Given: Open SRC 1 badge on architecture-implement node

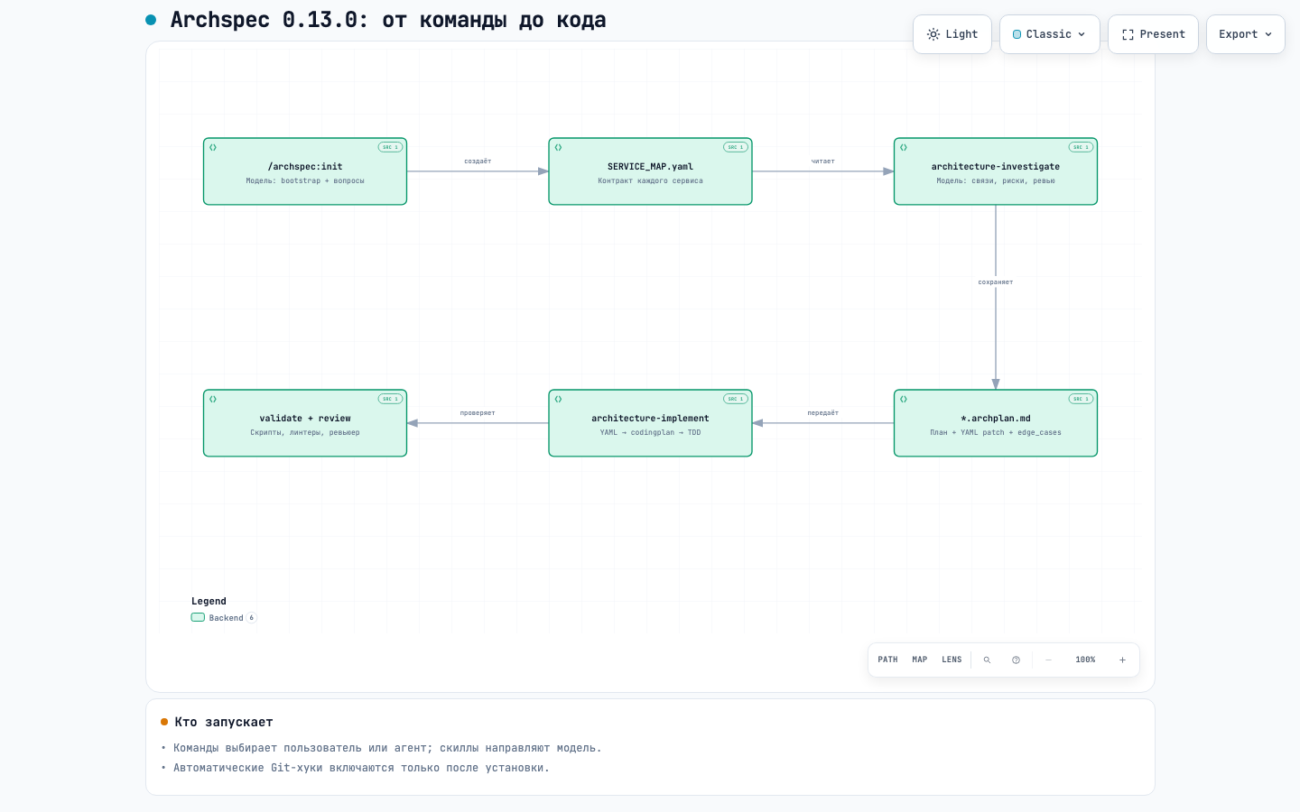Looking at the screenshot, I should pyautogui.click(x=736, y=399).
